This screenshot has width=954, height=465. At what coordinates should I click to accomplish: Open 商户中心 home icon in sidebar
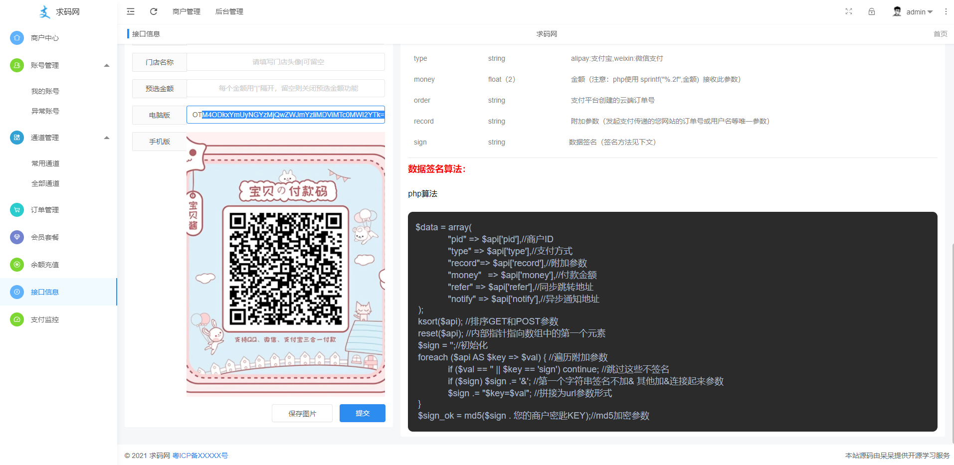click(17, 38)
